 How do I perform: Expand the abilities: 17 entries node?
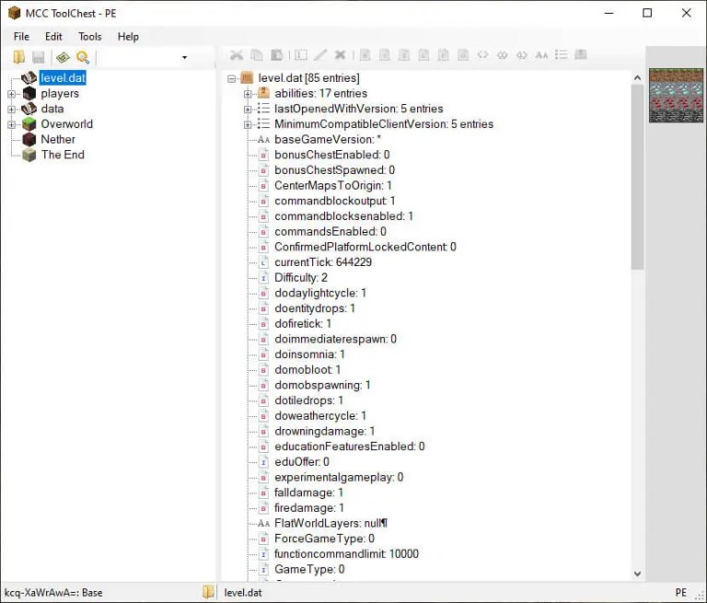point(248,94)
